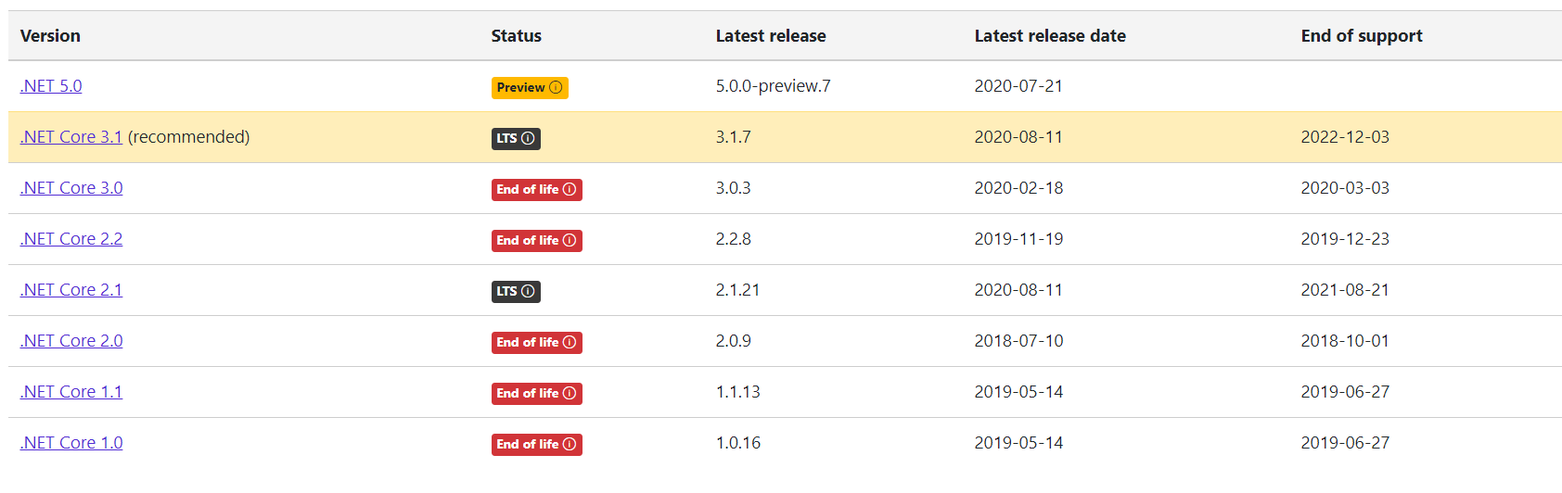This screenshot has height=493, width=1562.
Task: Click the Version column header
Action: pyautogui.click(x=50, y=36)
